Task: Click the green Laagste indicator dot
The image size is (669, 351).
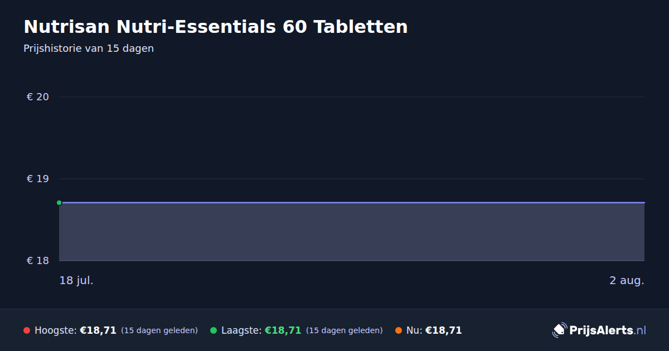Action: coord(214,330)
